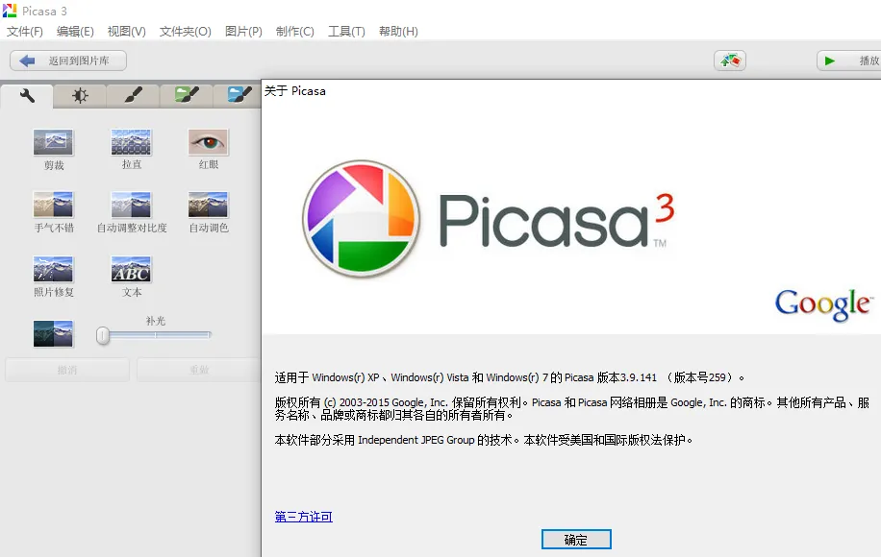Image resolution: width=881 pixels, height=557 pixels.
Task: Open the 文件夹(O) menu
Action: point(185,32)
